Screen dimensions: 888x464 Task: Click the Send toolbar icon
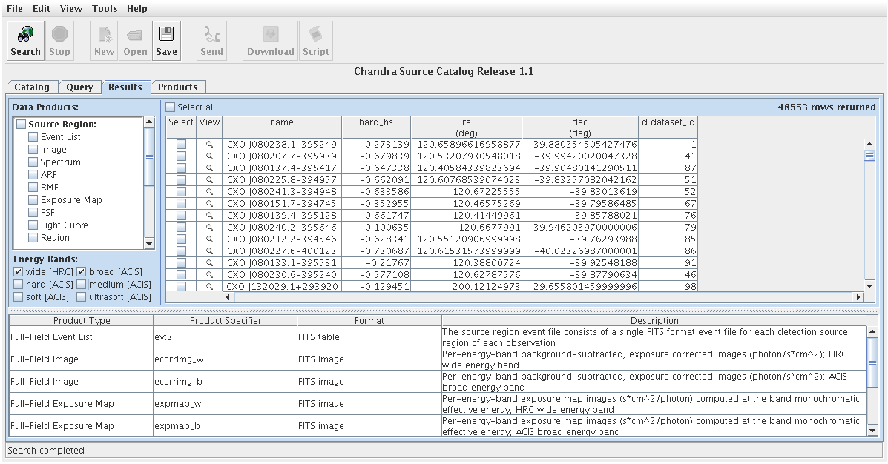click(x=211, y=35)
